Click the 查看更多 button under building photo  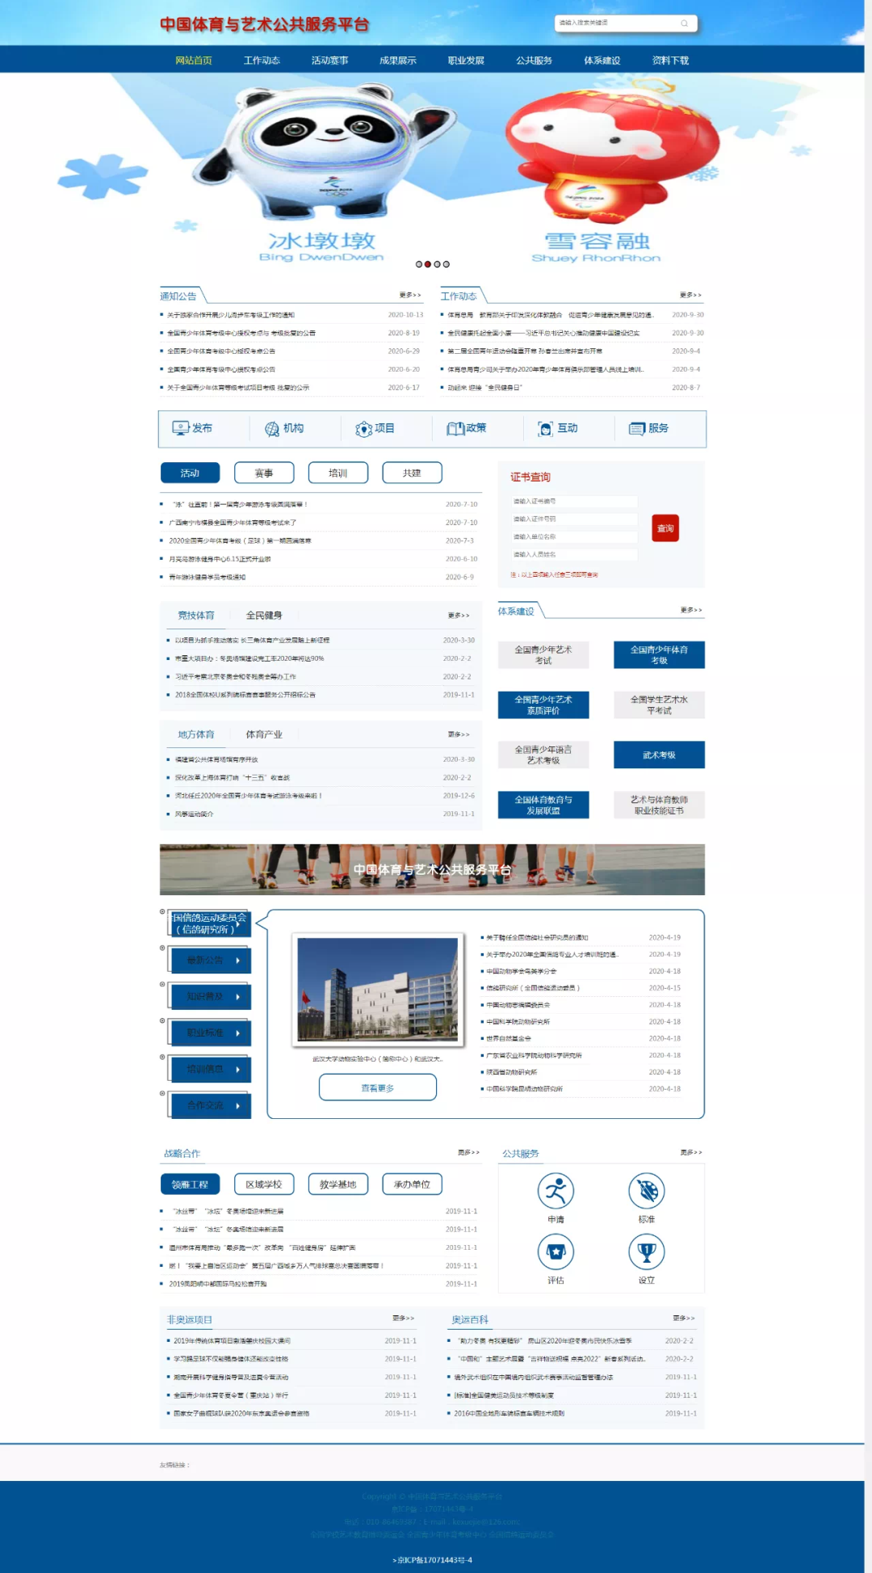click(x=378, y=1087)
